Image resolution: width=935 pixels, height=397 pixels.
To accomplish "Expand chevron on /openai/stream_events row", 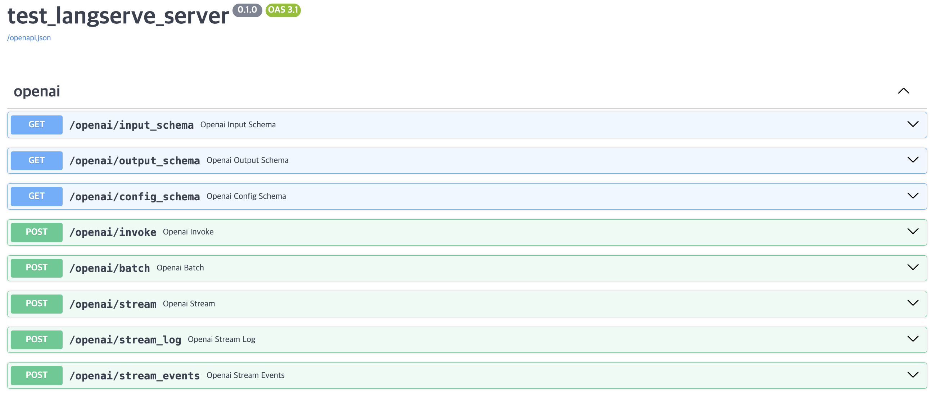I will coord(912,374).
